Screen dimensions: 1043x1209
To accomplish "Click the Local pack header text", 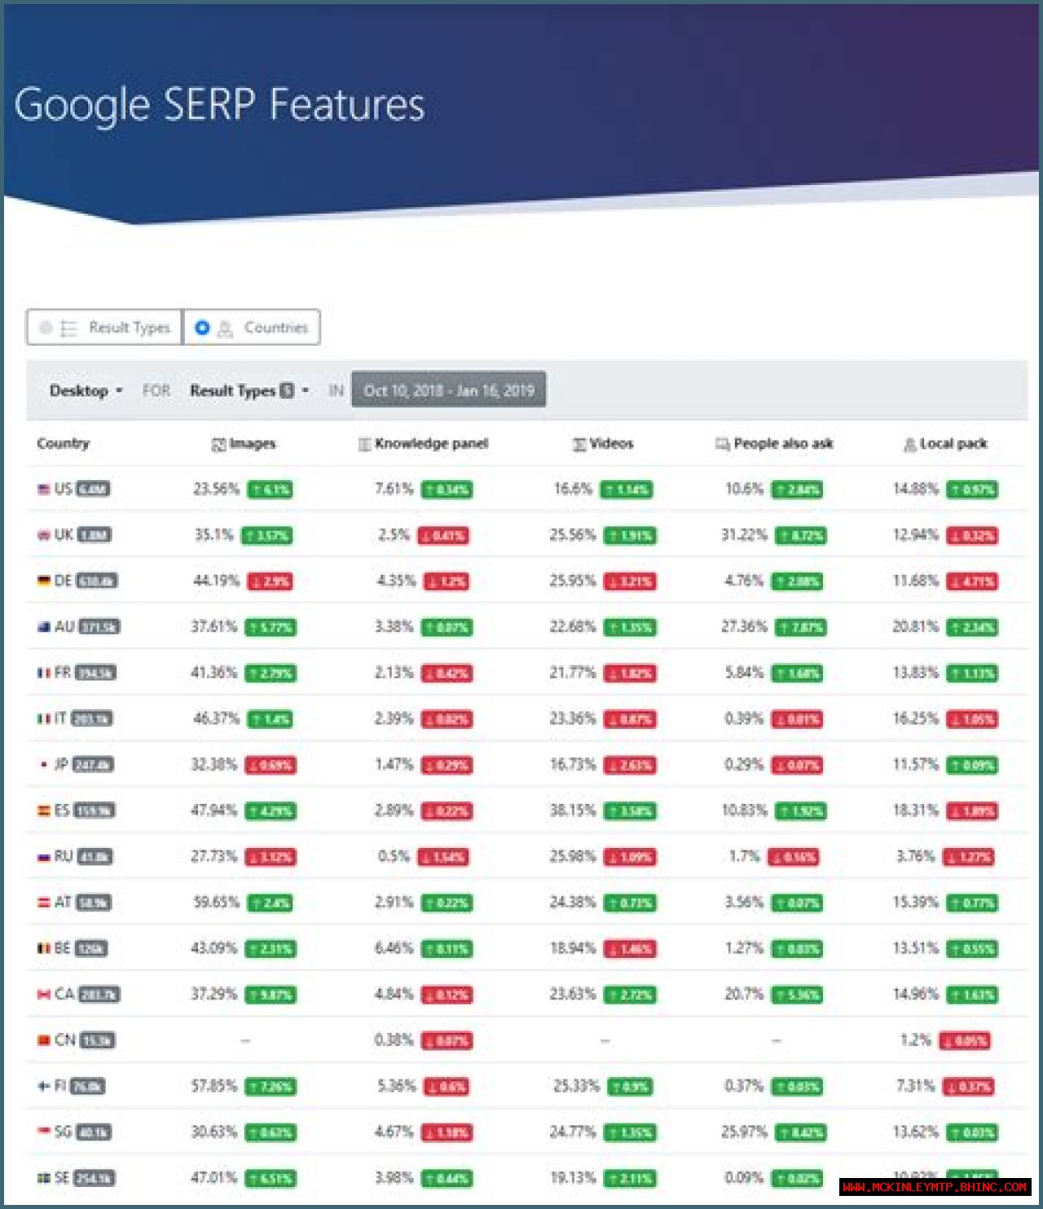I will (953, 443).
